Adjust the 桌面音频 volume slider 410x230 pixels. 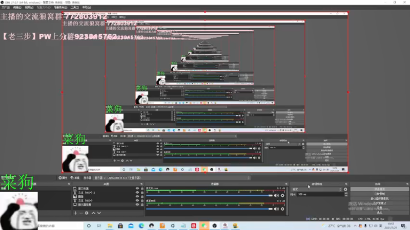pyautogui.click(x=209, y=209)
